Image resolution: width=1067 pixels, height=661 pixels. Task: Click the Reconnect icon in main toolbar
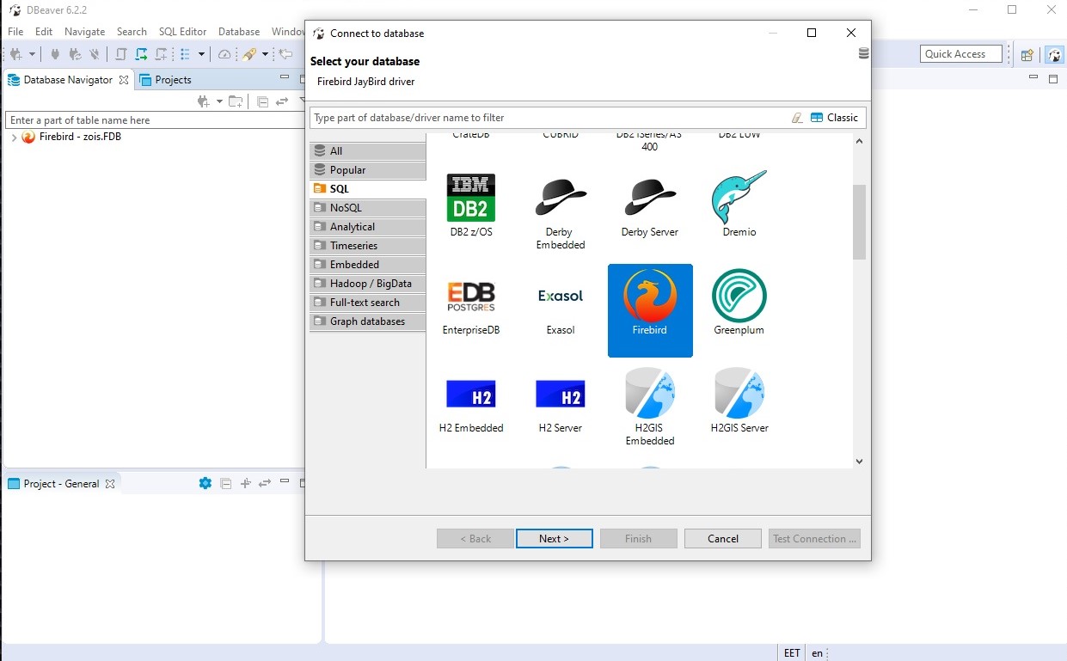click(75, 54)
